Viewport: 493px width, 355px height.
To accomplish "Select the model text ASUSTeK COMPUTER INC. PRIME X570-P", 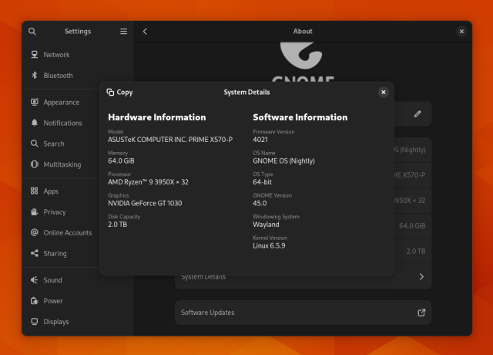I will pos(170,140).
